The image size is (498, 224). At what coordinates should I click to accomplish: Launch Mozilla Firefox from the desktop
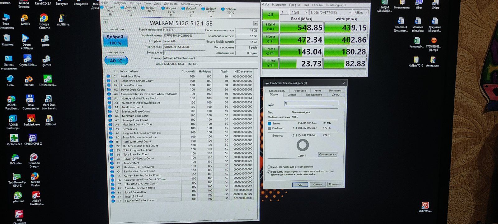(35, 180)
